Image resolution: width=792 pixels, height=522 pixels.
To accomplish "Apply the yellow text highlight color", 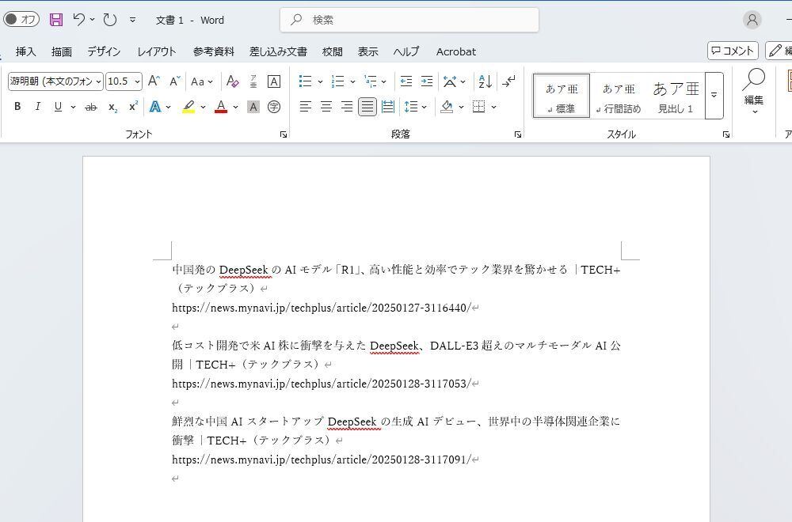I will (x=189, y=107).
